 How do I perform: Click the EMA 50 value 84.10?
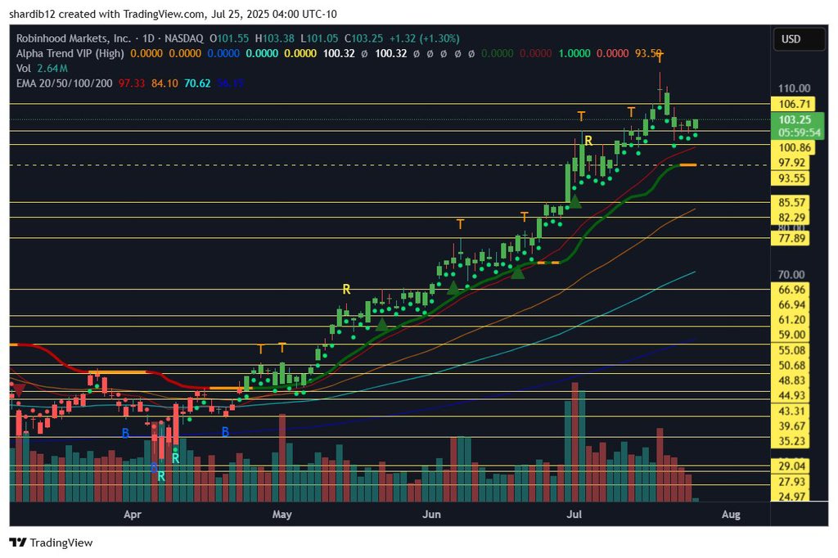point(164,83)
